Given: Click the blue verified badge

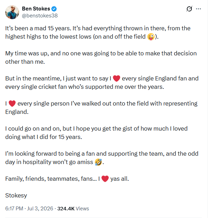Looking at the screenshot, I should pyautogui.click(x=54, y=9).
